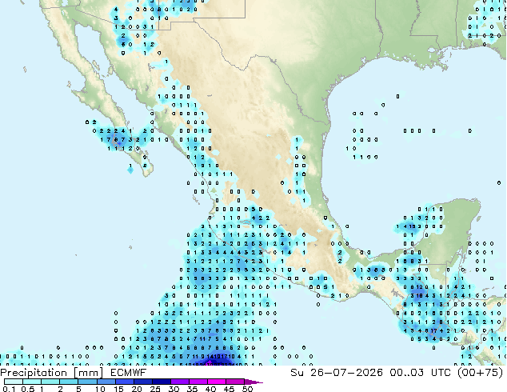Choose the 25–30 mm navy legend swatch
The width and height of the screenshot is (507, 392).
[x=162, y=382]
